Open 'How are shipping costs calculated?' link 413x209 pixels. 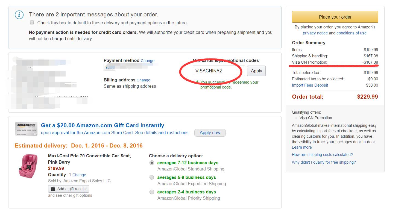coord(322,155)
